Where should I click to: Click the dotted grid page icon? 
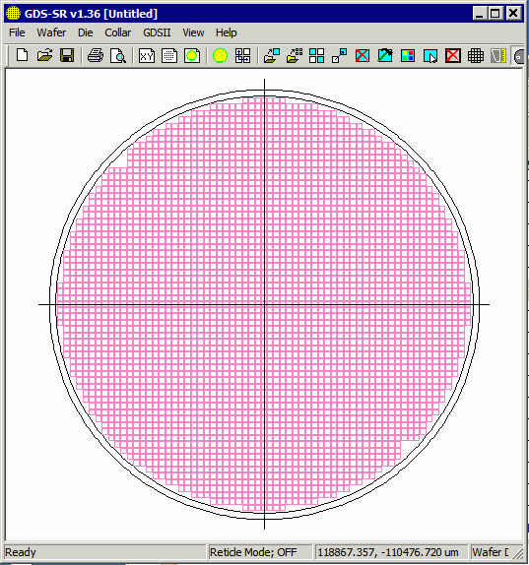[x=169, y=55]
